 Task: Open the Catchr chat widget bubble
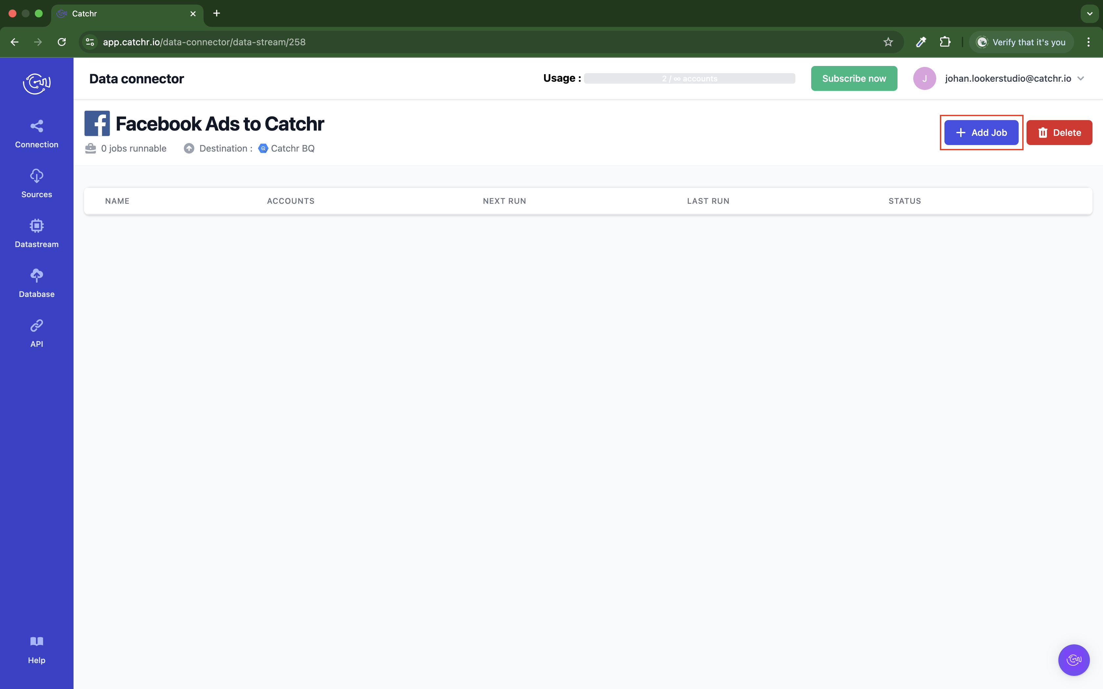click(x=1073, y=660)
